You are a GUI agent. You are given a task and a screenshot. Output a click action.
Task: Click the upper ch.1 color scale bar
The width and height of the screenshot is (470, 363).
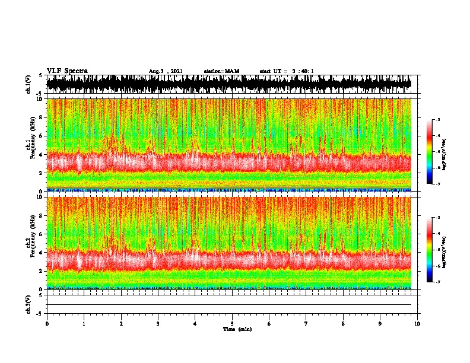point(430,152)
